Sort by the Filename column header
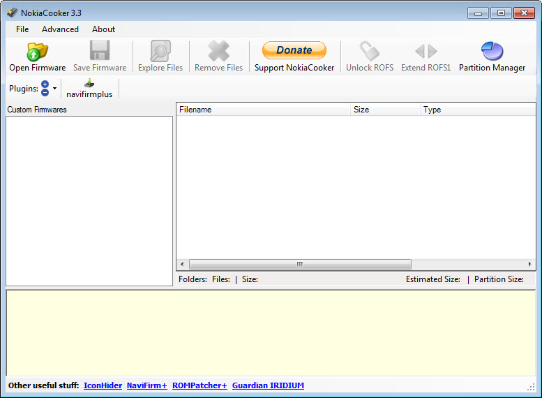This screenshot has height=398, width=542. pyautogui.click(x=264, y=110)
